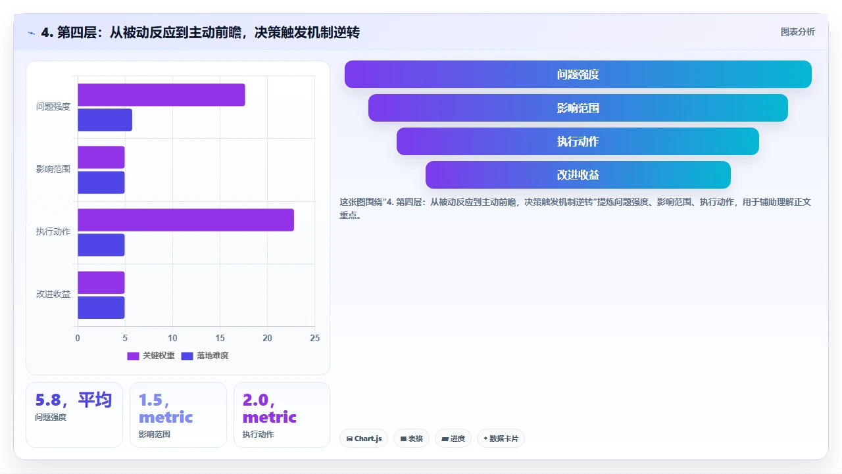Image resolution: width=842 pixels, height=474 pixels.
Task: Click the chart icon beside the slide title
Action: click(32, 33)
